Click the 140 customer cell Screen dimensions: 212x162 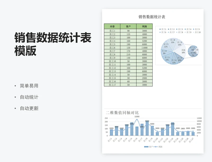(128, 58)
